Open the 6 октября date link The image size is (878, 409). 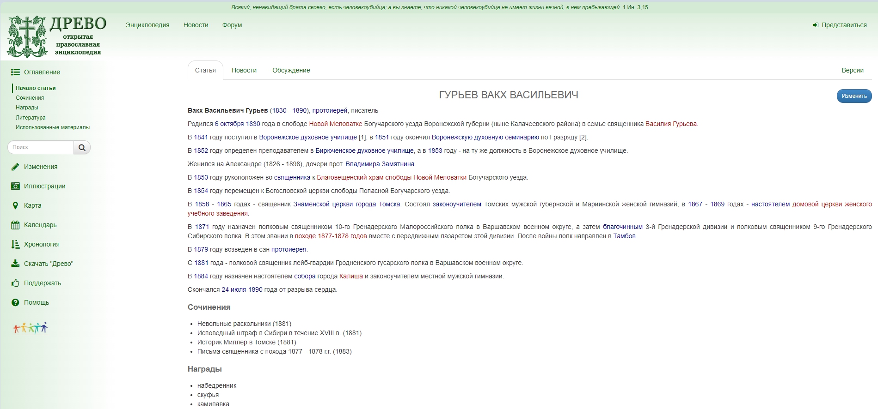pyautogui.click(x=229, y=124)
